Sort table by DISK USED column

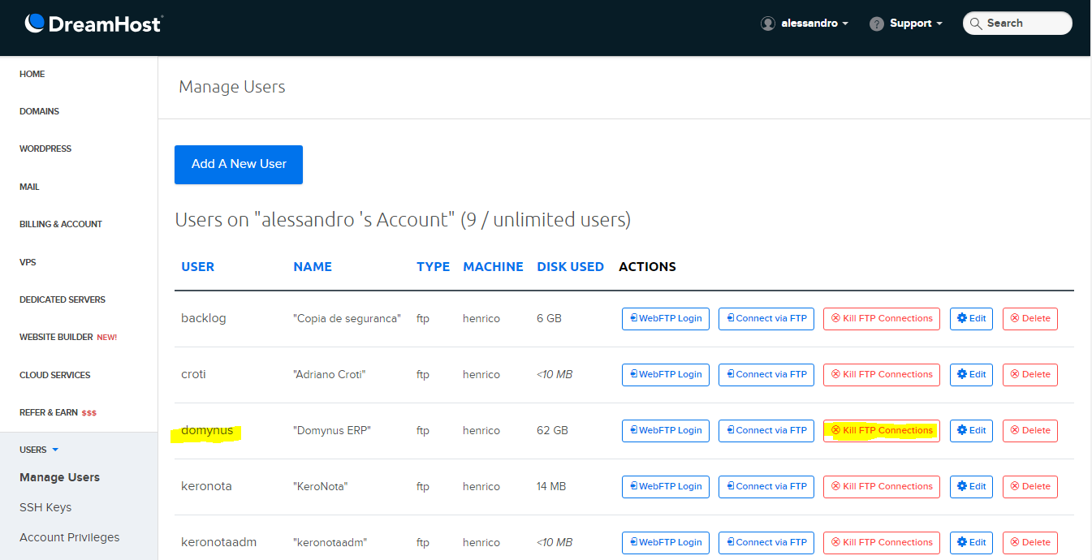click(570, 266)
